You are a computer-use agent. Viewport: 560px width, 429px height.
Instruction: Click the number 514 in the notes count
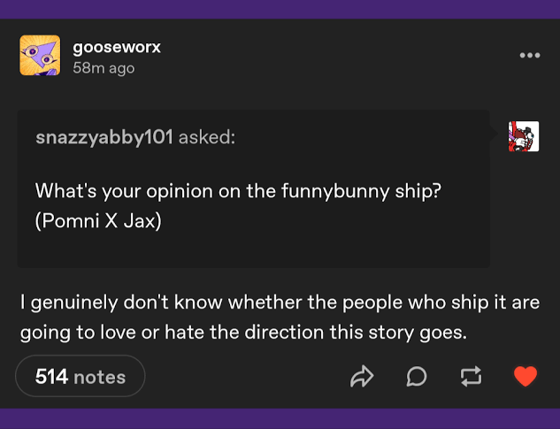click(51, 377)
